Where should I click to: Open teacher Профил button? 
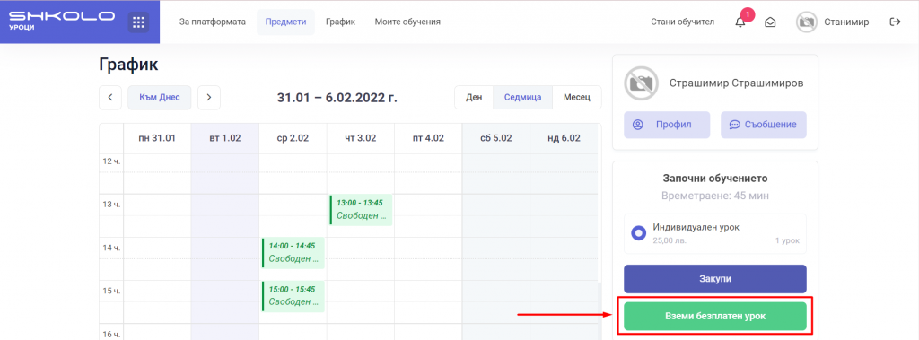coord(667,125)
